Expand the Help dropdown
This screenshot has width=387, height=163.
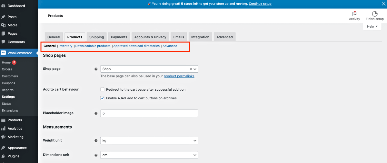pos(372,26)
